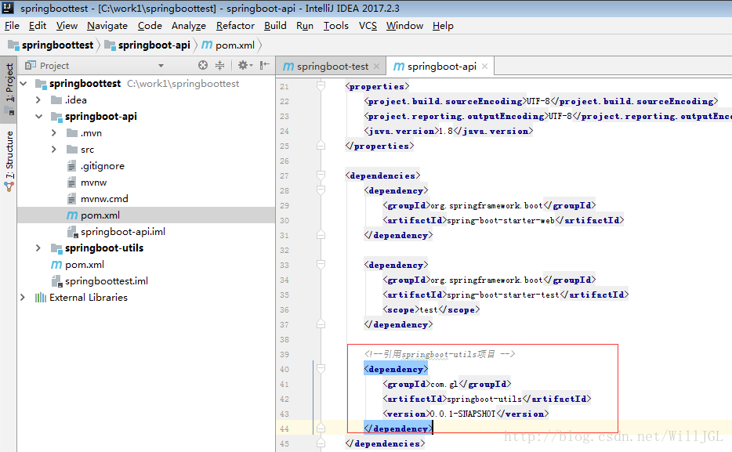732x452 pixels.
Task: Collapse the springboot-api module node
Action: pyautogui.click(x=38, y=117)
